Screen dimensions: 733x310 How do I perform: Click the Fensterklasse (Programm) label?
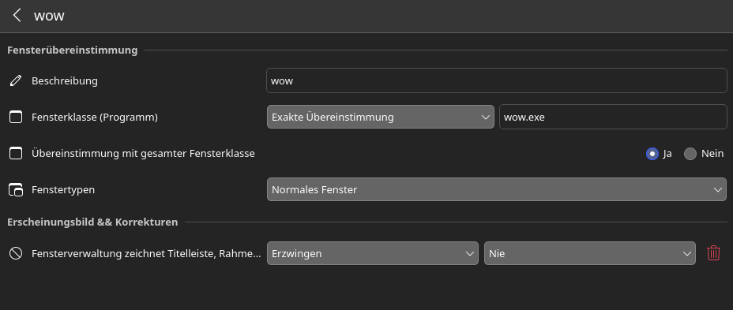click(95, 118)
